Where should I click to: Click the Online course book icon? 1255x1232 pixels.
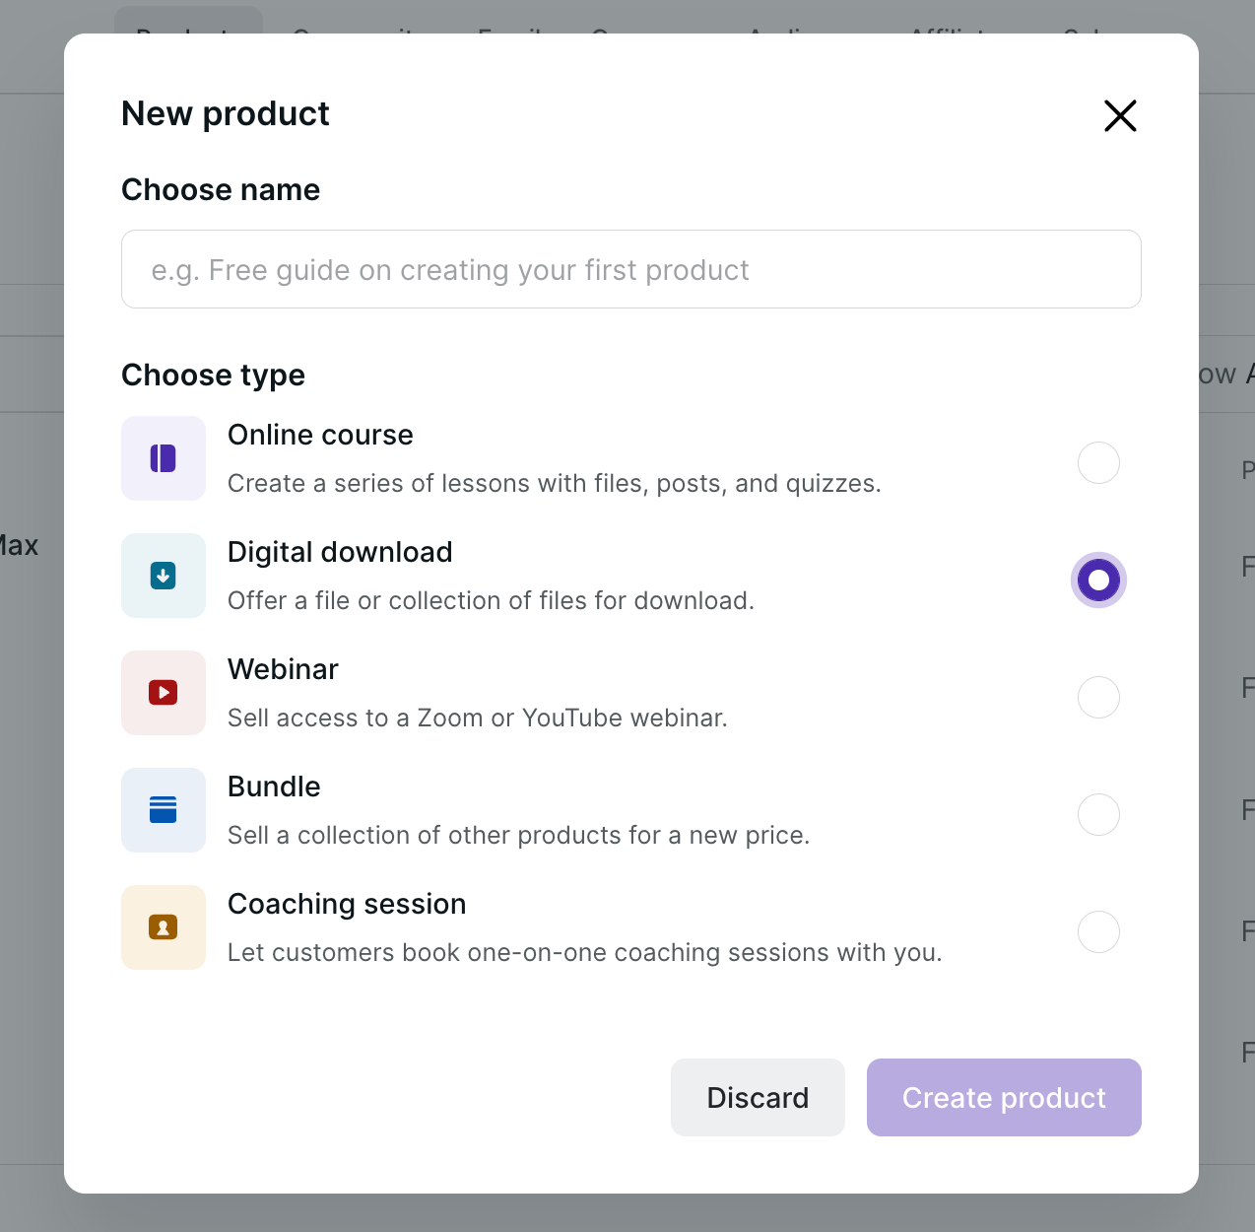(x=164, y=458)
